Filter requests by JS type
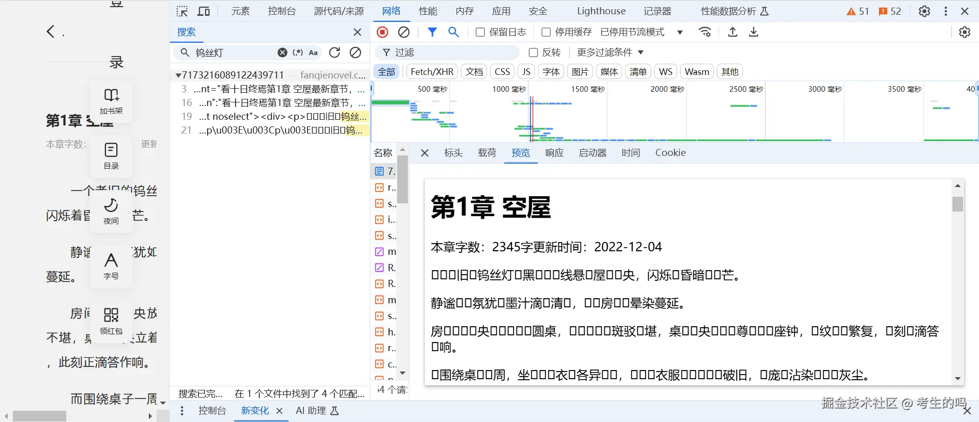The height and width of the screenshot is (422, 979). click(526, 72)
